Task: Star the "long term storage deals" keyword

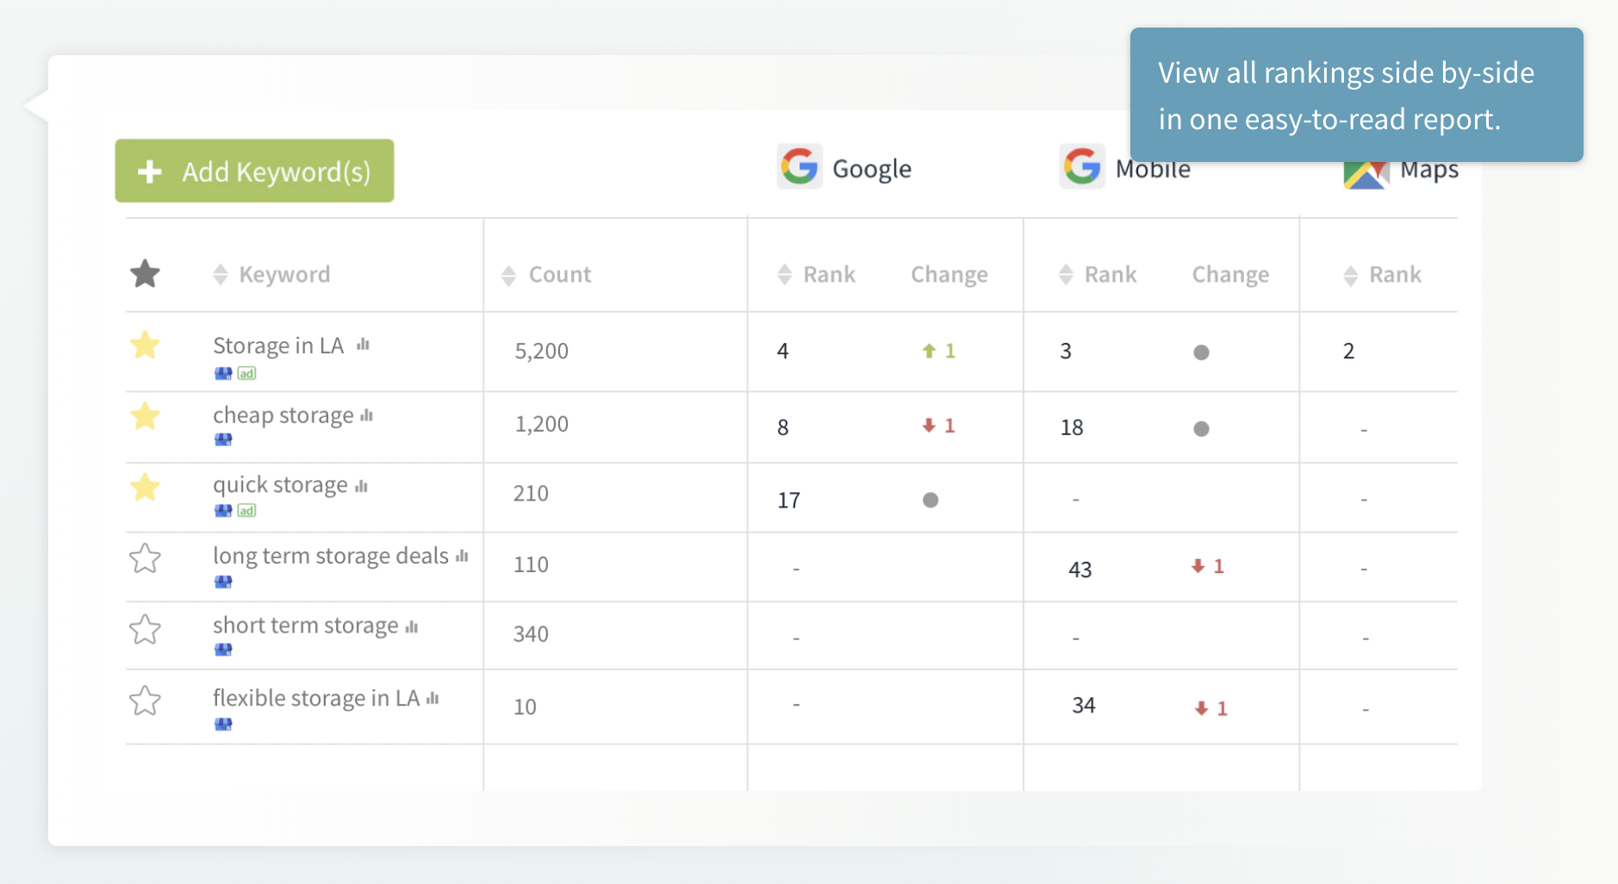Action: click(x=146, y=558)
